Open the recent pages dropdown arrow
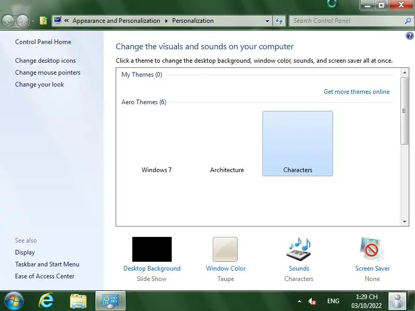415x311 pixels. pyautogui.click(x=33, y=21)
